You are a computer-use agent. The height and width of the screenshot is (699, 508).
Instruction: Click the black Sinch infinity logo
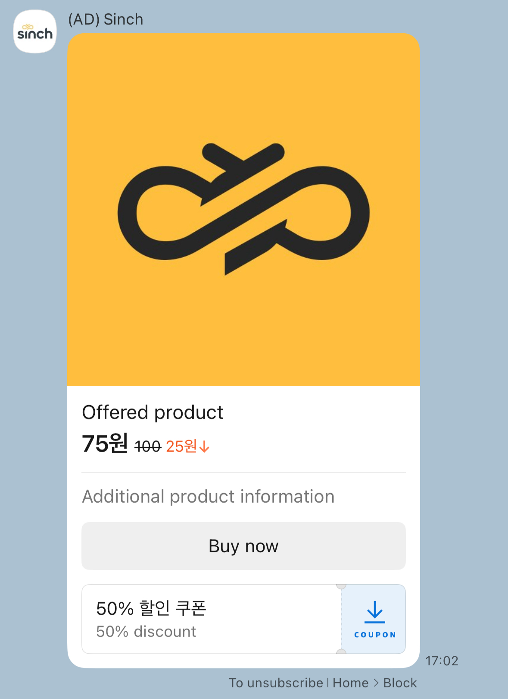coord(243,209)
